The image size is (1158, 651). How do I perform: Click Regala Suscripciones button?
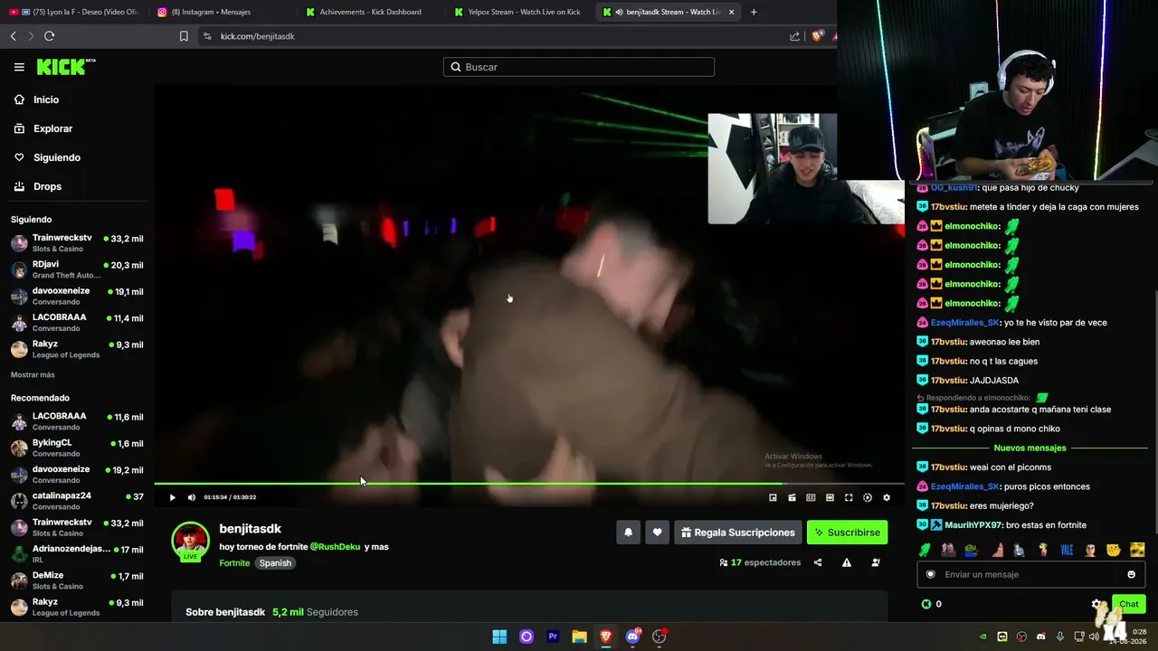[x=738, y=533]
